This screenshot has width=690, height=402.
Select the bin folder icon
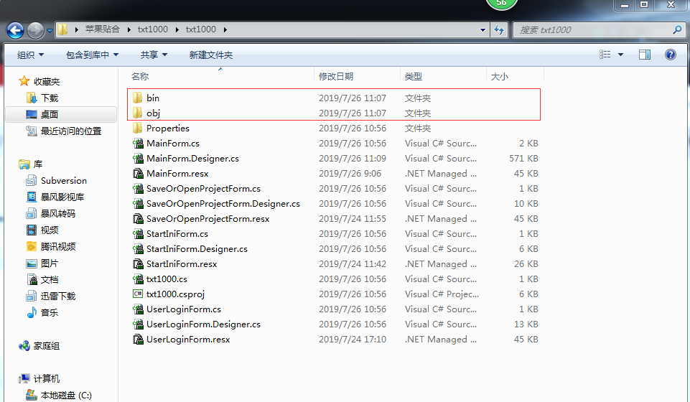point(138,98)
